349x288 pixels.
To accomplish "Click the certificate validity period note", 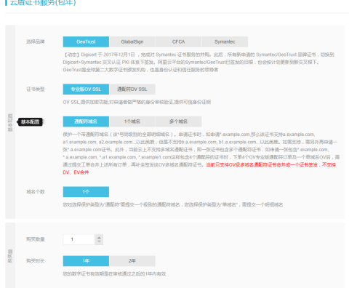I will [x=114, y=274].
